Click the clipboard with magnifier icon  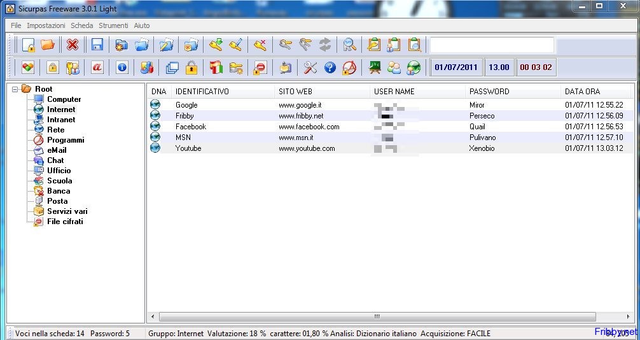click(414, 45)
